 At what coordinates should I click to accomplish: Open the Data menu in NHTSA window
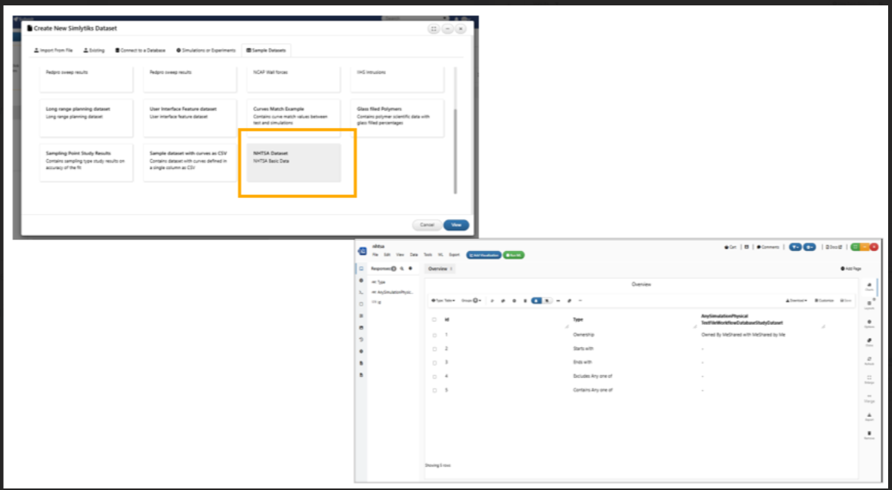click(414, 255)
